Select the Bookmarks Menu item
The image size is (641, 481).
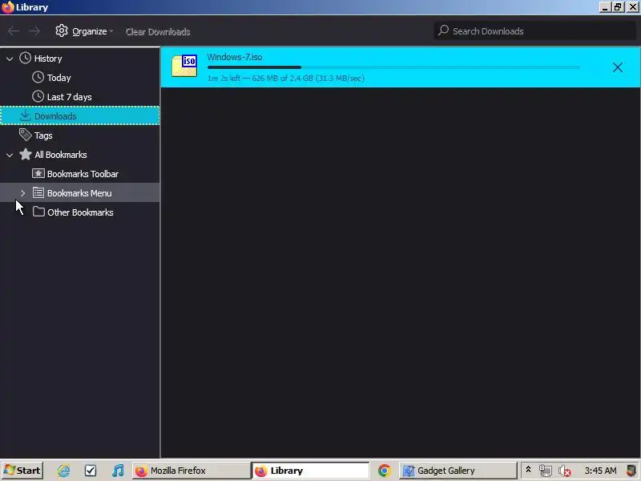click(x=79, y=193)
